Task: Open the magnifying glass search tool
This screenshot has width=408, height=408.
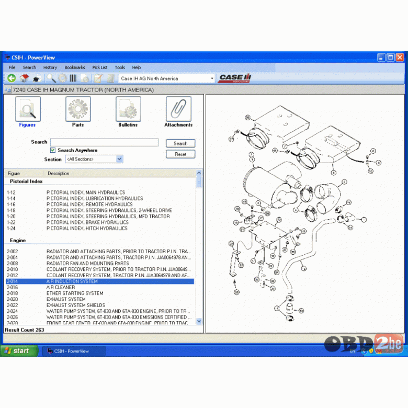Action: 51,78
